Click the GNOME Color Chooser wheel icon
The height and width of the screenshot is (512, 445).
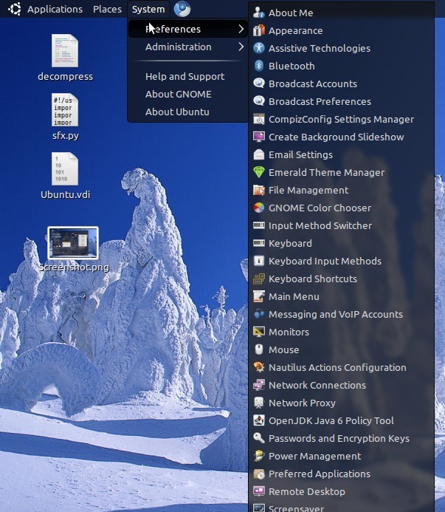pyautogui.click(x=259, y=208)
